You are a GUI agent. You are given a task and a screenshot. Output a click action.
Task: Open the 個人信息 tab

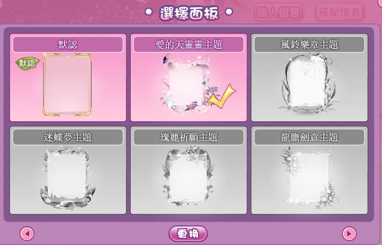(278, 12)
